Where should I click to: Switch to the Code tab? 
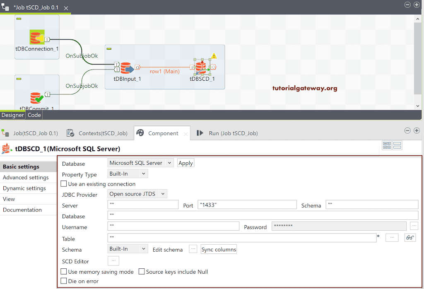[34, 115]
